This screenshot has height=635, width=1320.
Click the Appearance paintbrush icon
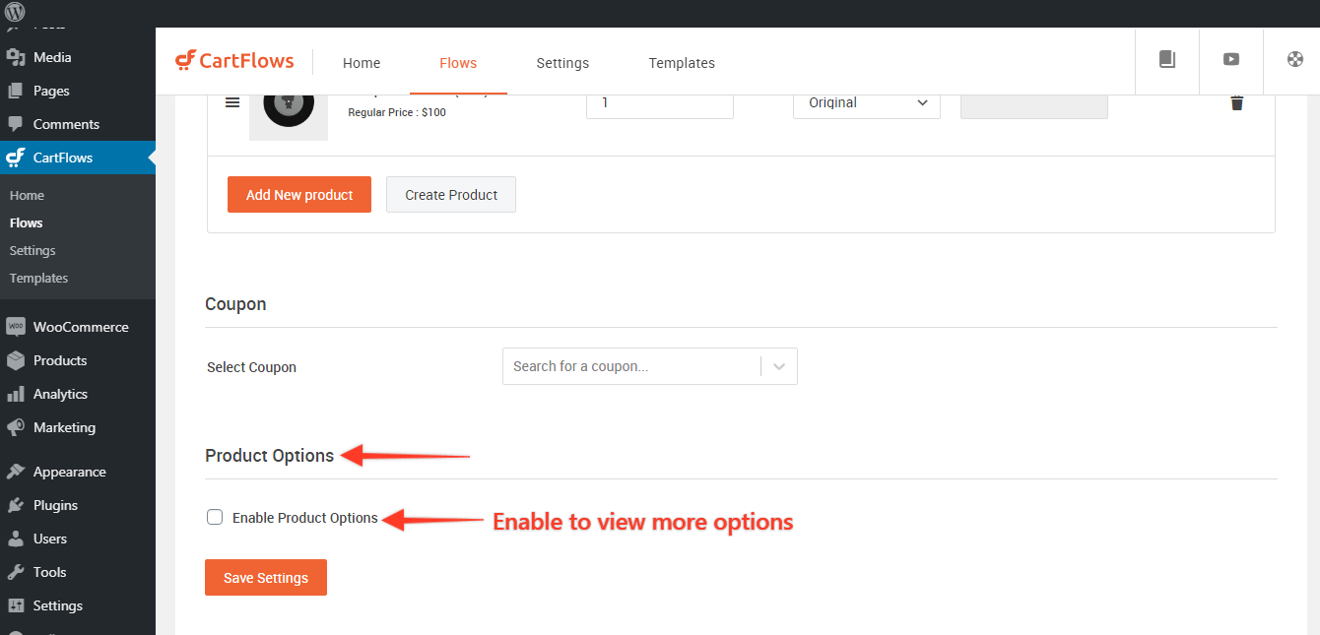click(x=16, y=472)
